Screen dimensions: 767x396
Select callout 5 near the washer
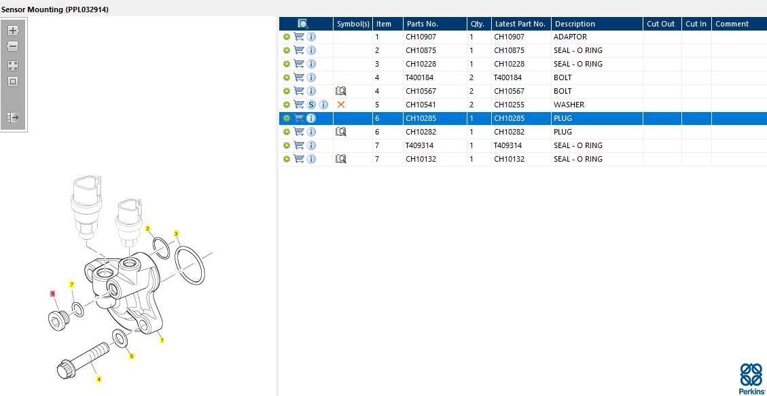pos(131,357)
